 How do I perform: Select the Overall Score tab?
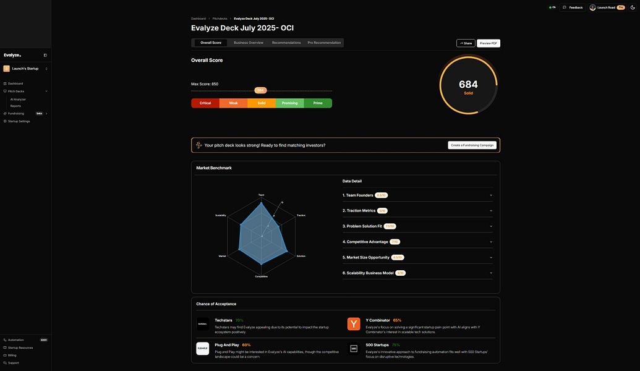coord(211,43)
